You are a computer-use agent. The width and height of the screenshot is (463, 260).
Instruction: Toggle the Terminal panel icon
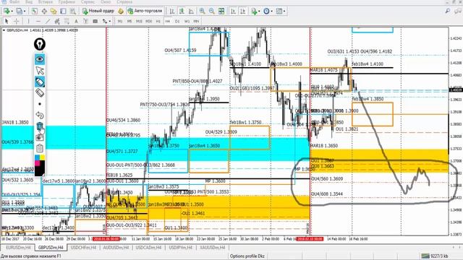pyautogui.click(x=63, y=12)
